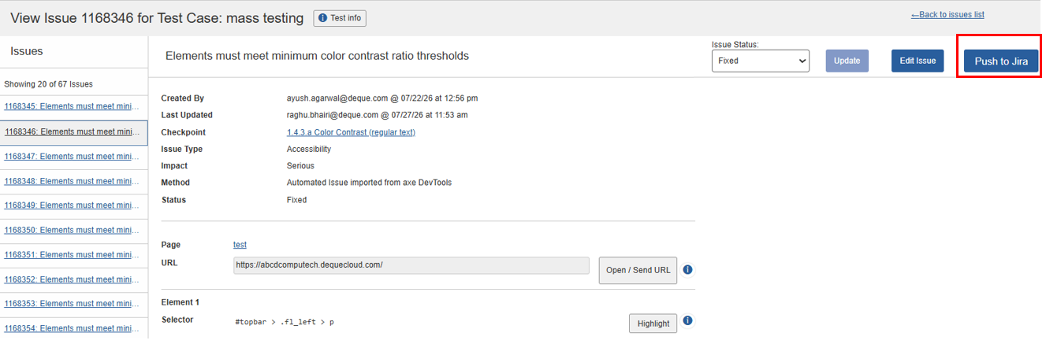The width and height of the screenshot is (1046, 344).
Task: Click the Highlight button for Element 1
Action: point(653,324)
